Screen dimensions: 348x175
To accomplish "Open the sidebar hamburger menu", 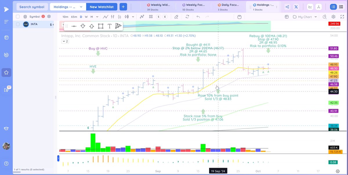I will (x=6, y=22).
